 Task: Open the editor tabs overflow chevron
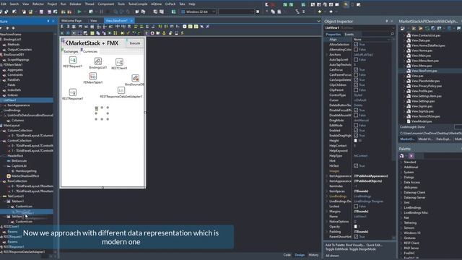[x=318, y=21]
